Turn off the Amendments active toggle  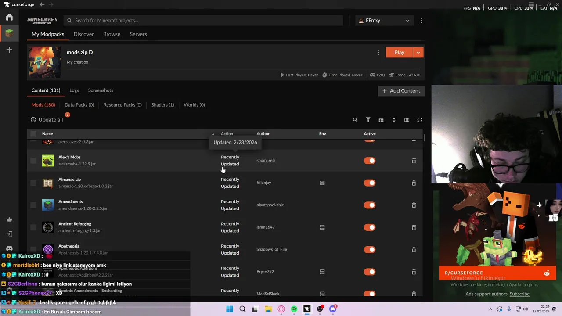point(370,205)
